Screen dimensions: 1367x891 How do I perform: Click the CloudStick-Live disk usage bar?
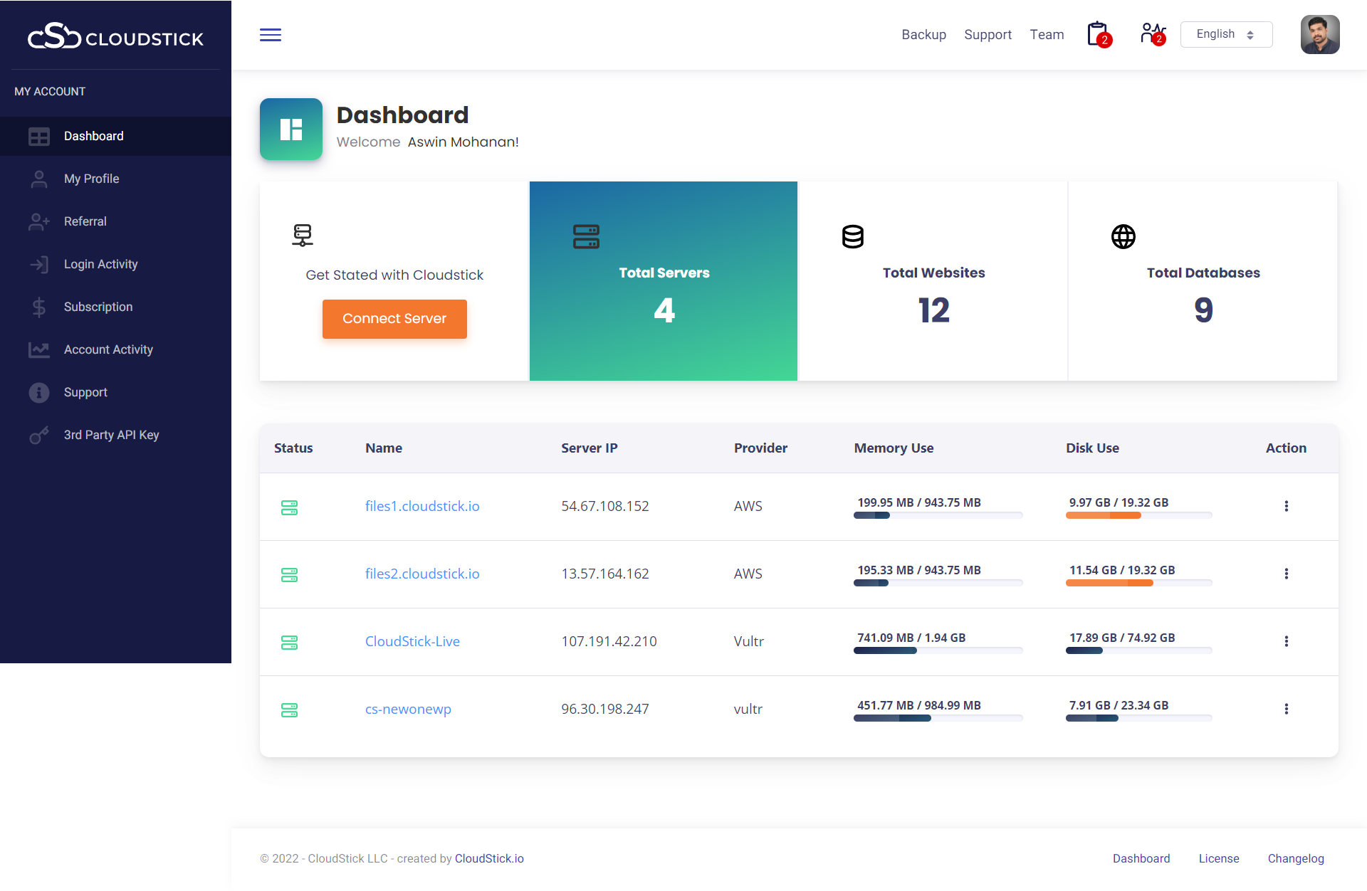click(1138, 650)
